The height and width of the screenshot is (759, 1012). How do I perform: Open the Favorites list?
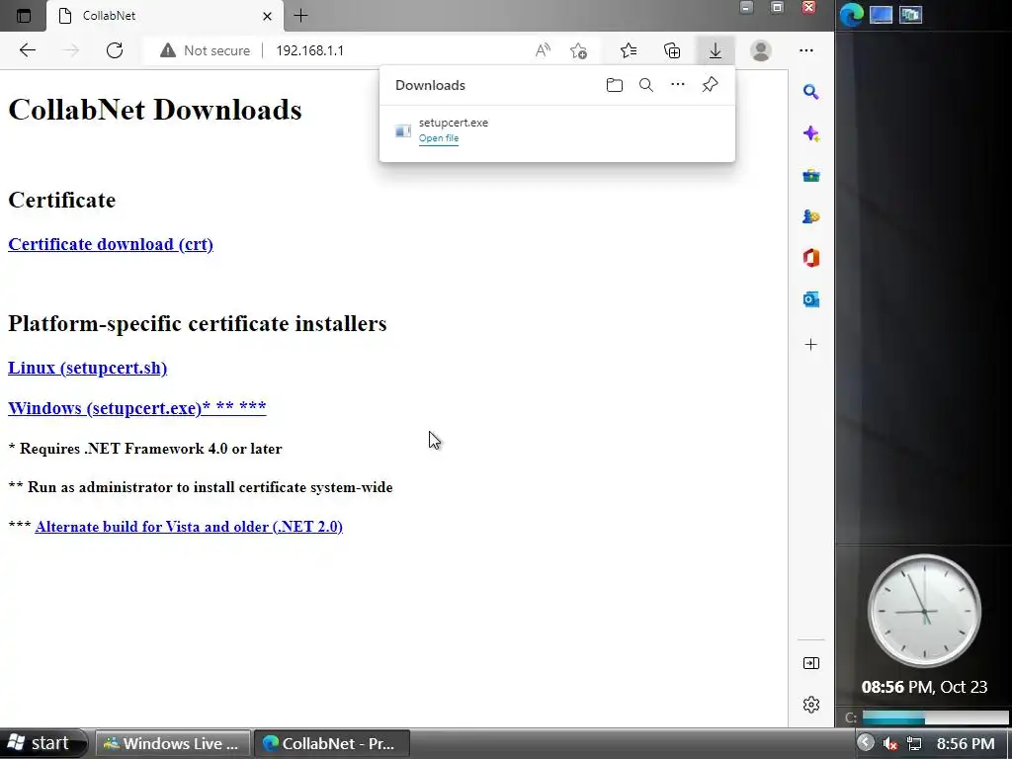pyautogui.click(x=629, y=50)
